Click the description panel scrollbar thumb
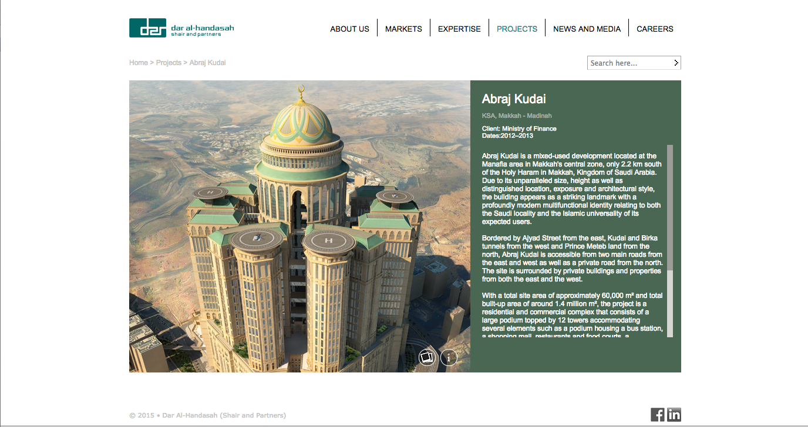This screenshot has height=427, width=808. pos(670,208)
